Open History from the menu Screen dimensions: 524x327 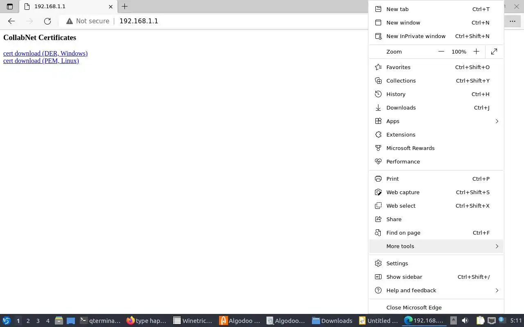[436, 94]
